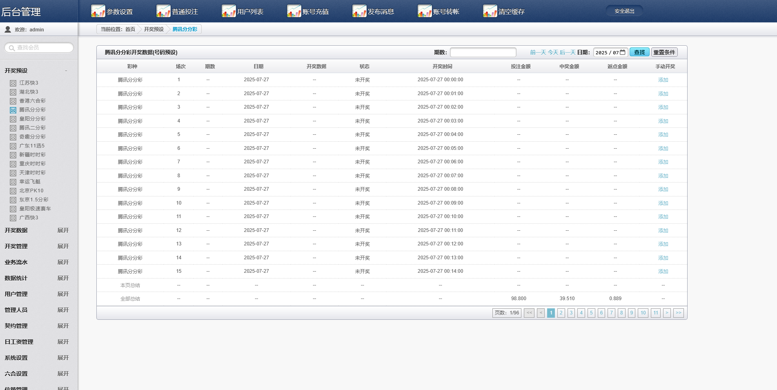Screen dimensions: 777x390
Task: Click the 普通投注 chart icon
Action: click(x=163, y=11)
